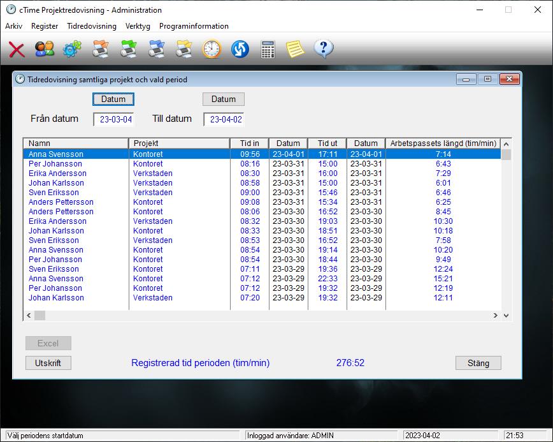
Task: Minimize the Tidredovisning subwindow
Action: click(466, 79)
